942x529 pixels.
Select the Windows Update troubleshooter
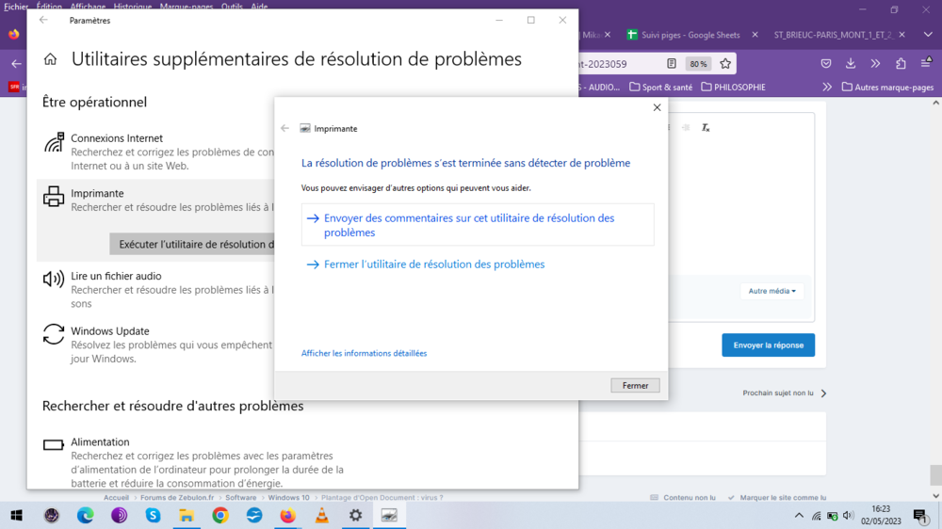[x=109, y=331]
